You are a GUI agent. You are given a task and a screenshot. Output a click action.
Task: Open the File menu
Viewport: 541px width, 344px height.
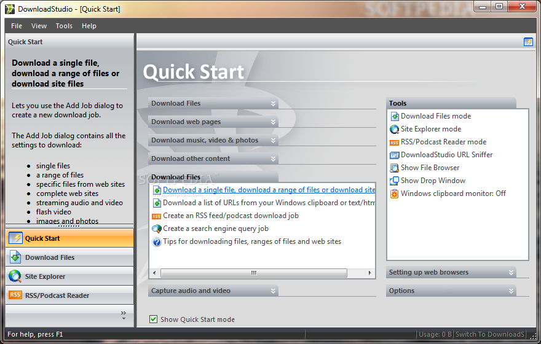tap(17, 26)
